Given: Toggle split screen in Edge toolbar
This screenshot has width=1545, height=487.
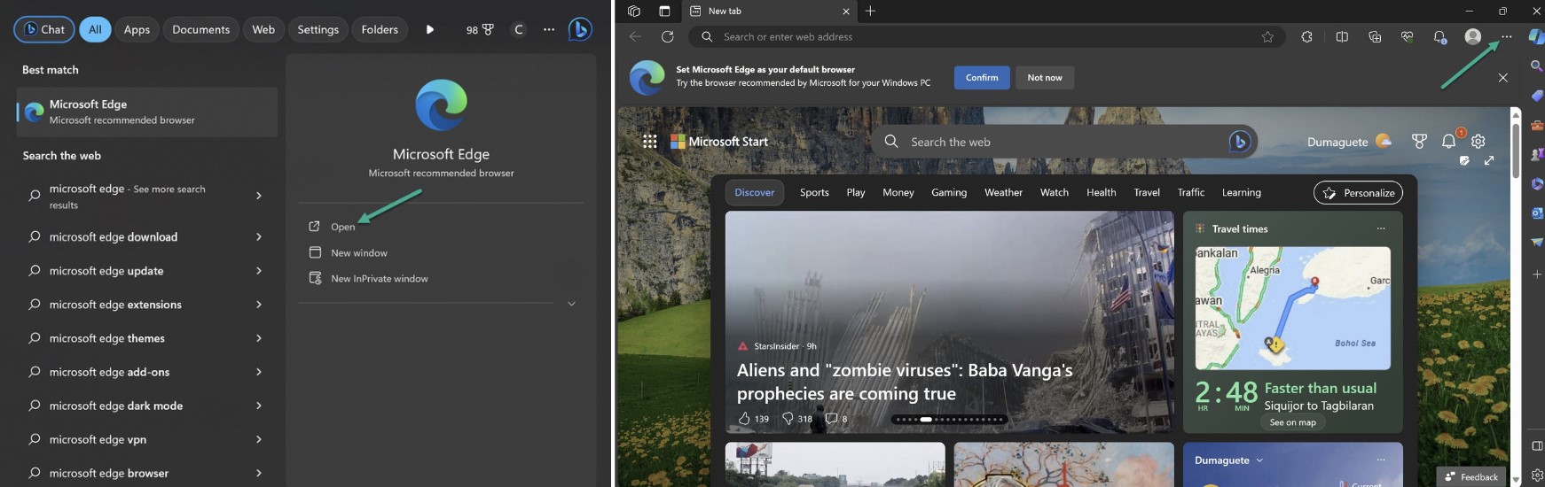Looking at the screenshot, I should click(x=1342, y=36).
